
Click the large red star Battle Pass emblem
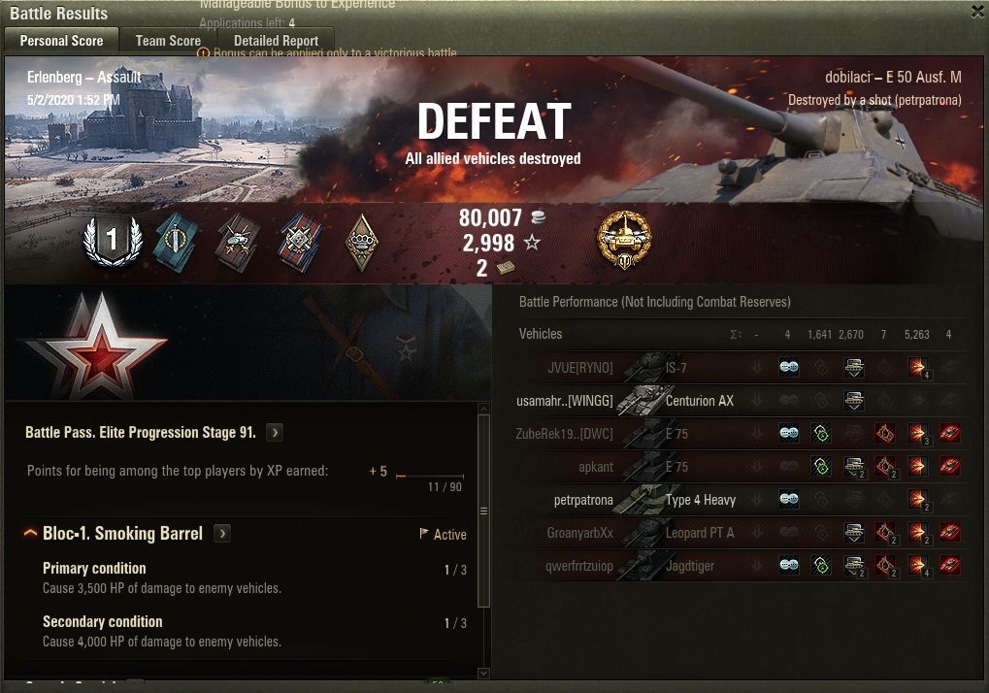(96, 346)
